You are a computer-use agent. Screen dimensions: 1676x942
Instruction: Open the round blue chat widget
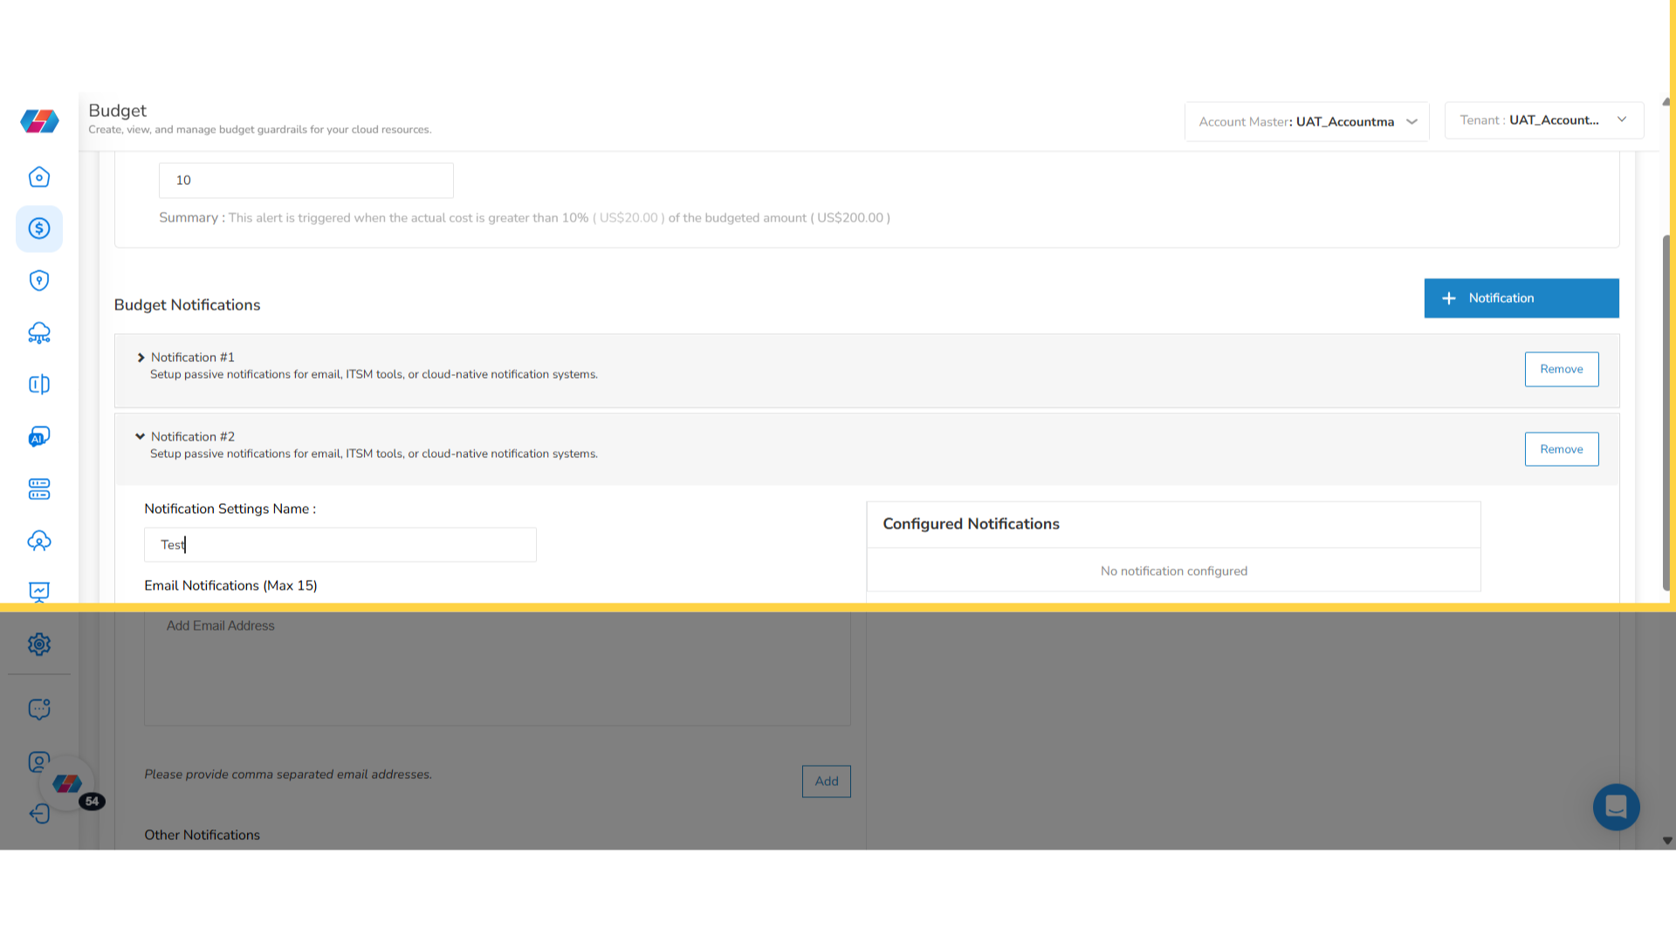click(x=1616, y=807)
